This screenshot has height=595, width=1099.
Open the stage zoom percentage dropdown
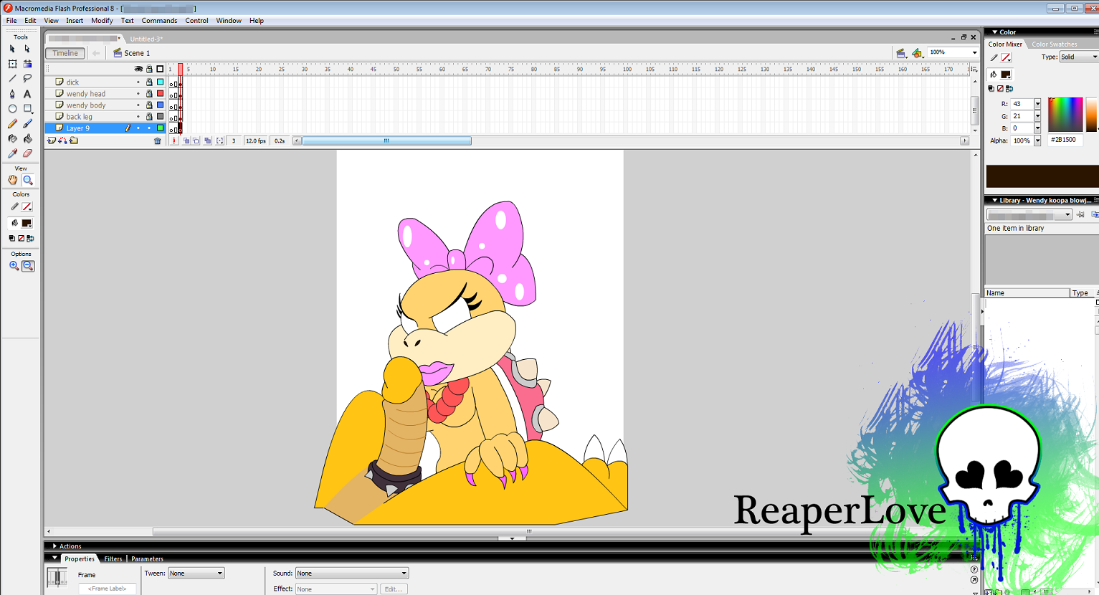[x=974, y=52]
